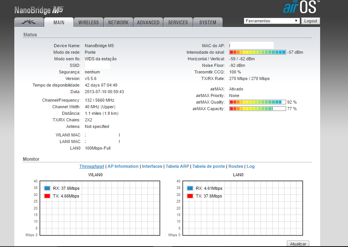The width and height of the screenshot is (348, 247).
Task: Switch to the WIRELESS tab
Action: click(x=89, y=22)
